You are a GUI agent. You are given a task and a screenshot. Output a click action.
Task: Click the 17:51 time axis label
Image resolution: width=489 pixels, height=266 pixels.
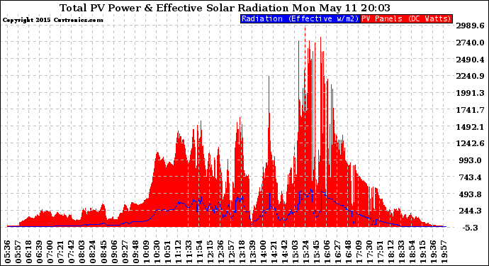(380, 251)
